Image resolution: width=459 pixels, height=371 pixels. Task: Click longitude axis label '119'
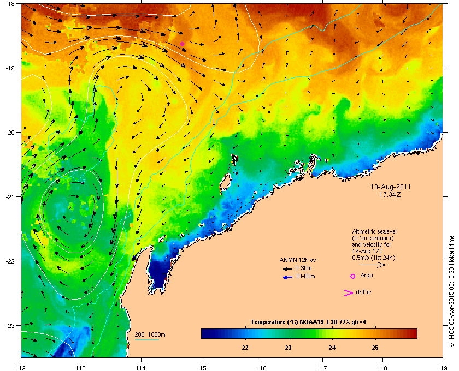(x=443, y=368)
